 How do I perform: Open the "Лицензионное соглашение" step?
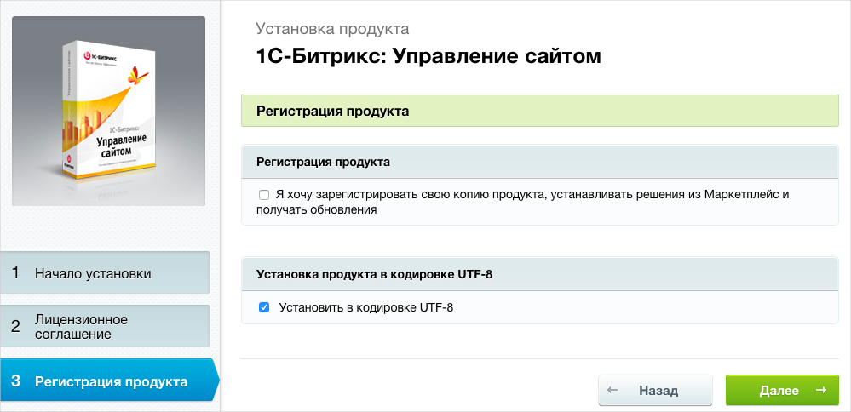click(81, 327)
